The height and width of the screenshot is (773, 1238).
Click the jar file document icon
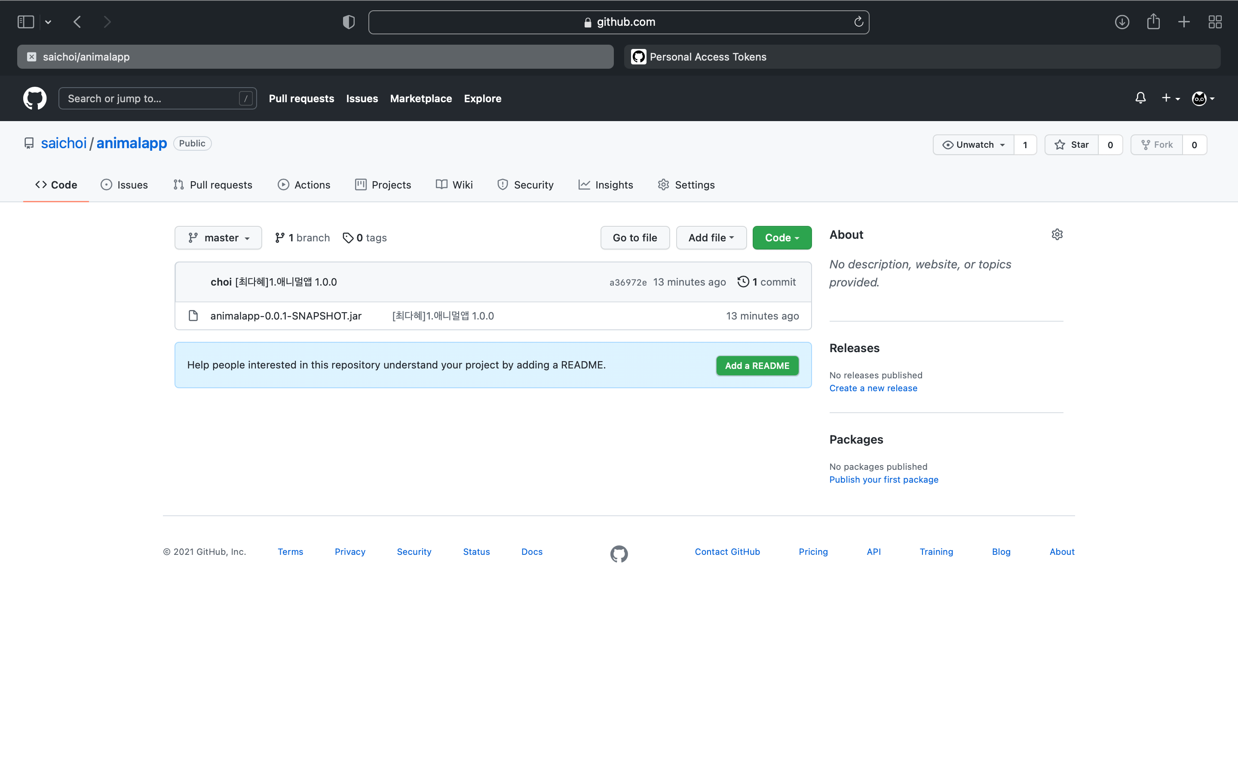tap(193, 316)
